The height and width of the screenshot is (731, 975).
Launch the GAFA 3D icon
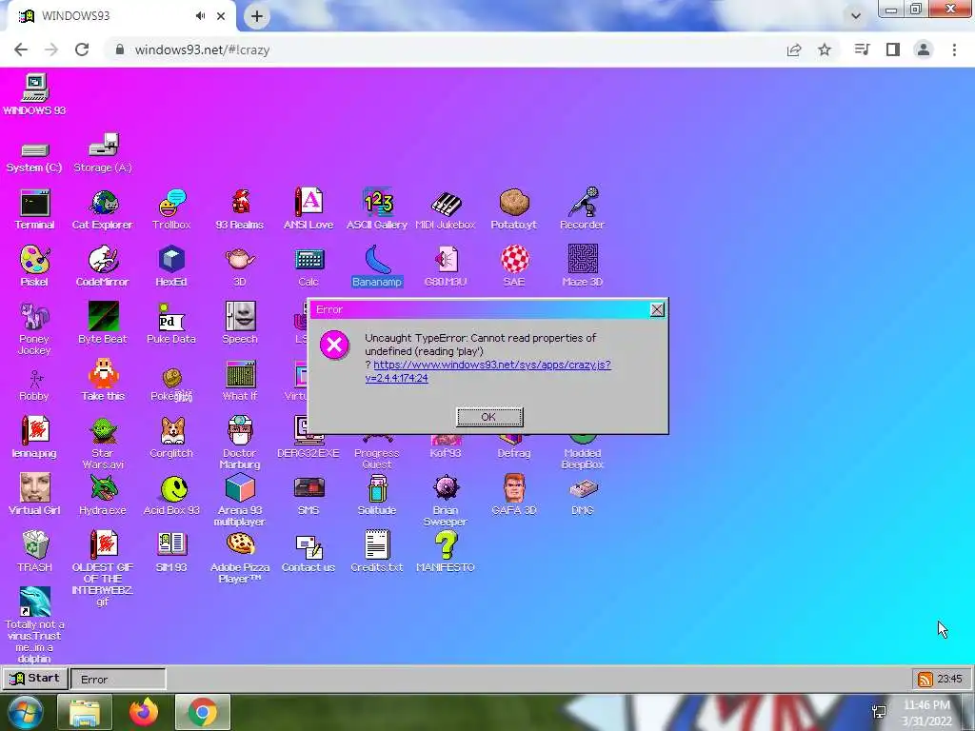(x=514, y=487)
